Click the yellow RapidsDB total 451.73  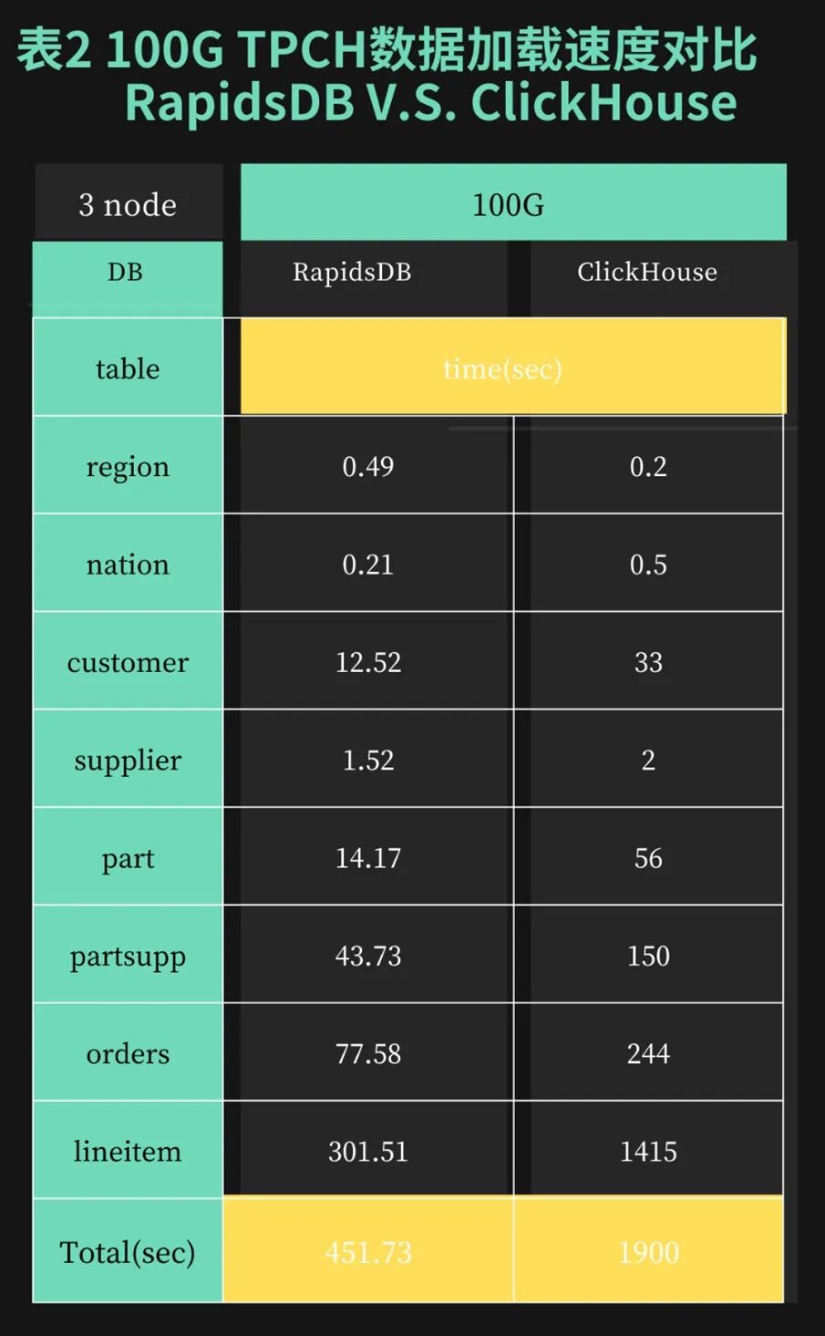point(368,1252)
